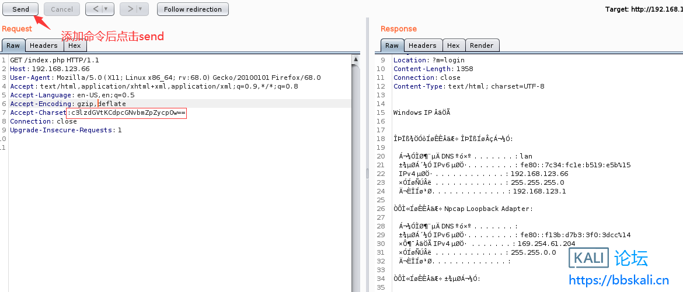Screen dimensions: 683x292
Task: Show the Render tab in Response
Action: coord(482,45)
